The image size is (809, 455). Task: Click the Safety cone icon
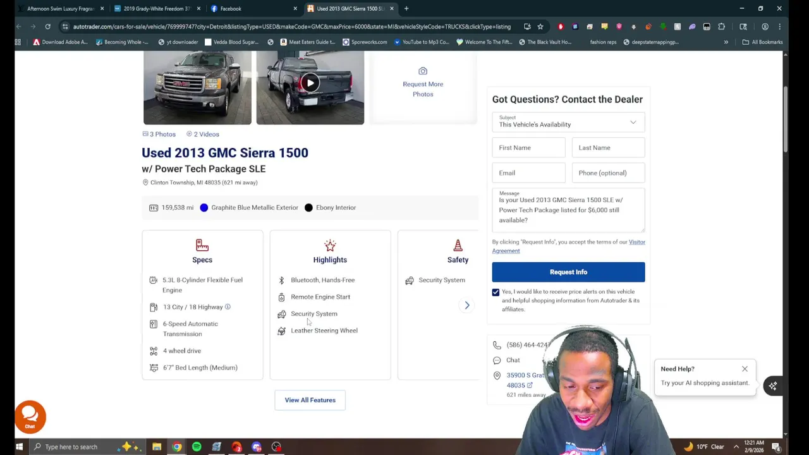458,245
